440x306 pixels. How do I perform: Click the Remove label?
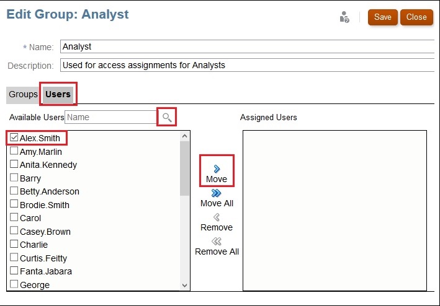[217, 227]
